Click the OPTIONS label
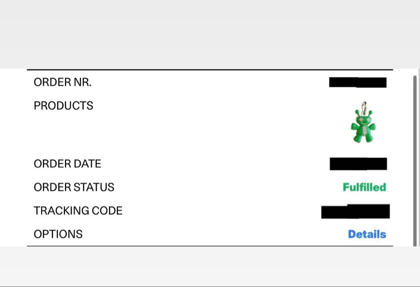 (x=58, y=234)
